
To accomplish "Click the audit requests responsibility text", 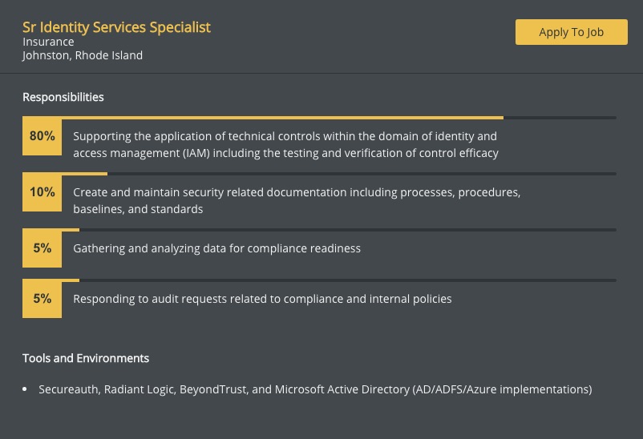I will tap(262, 299).
